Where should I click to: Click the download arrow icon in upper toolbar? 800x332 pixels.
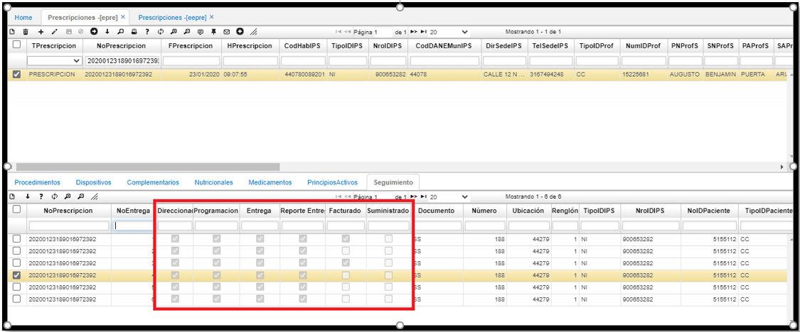click(x=107, y=32)
